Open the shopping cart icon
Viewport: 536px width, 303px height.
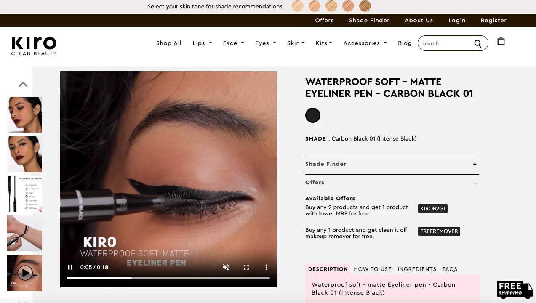pyautogui.click(x=501, y=41)
